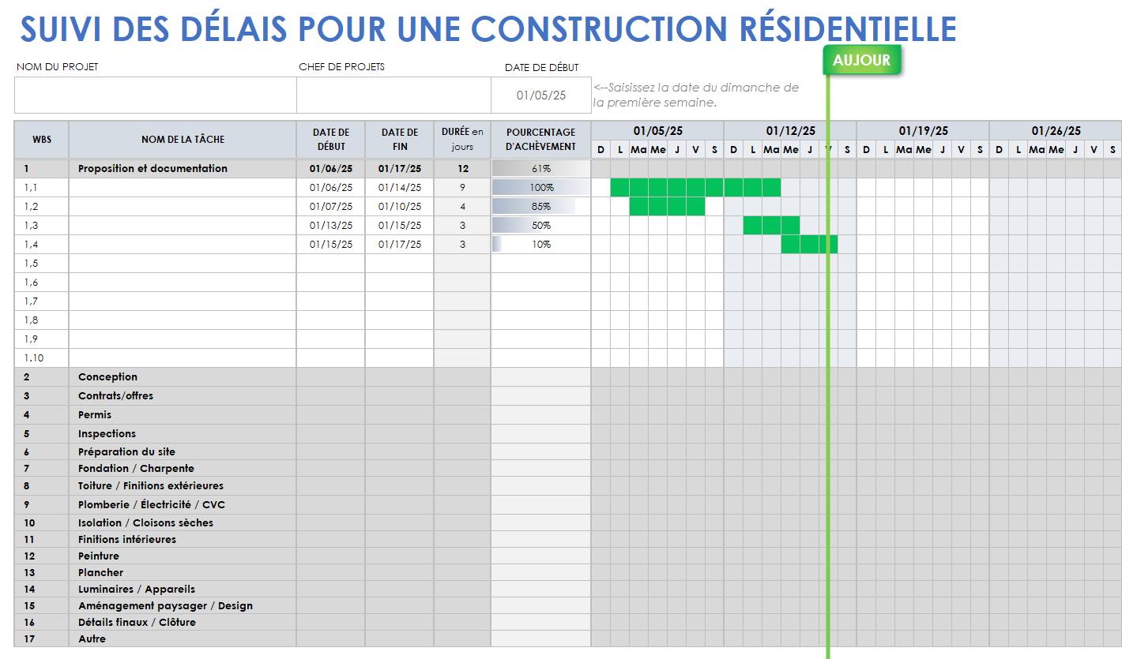Select the 'Finitions intérieures' row label
Viewport: 1122px width, 659px height.
click(x=127, y=540)
